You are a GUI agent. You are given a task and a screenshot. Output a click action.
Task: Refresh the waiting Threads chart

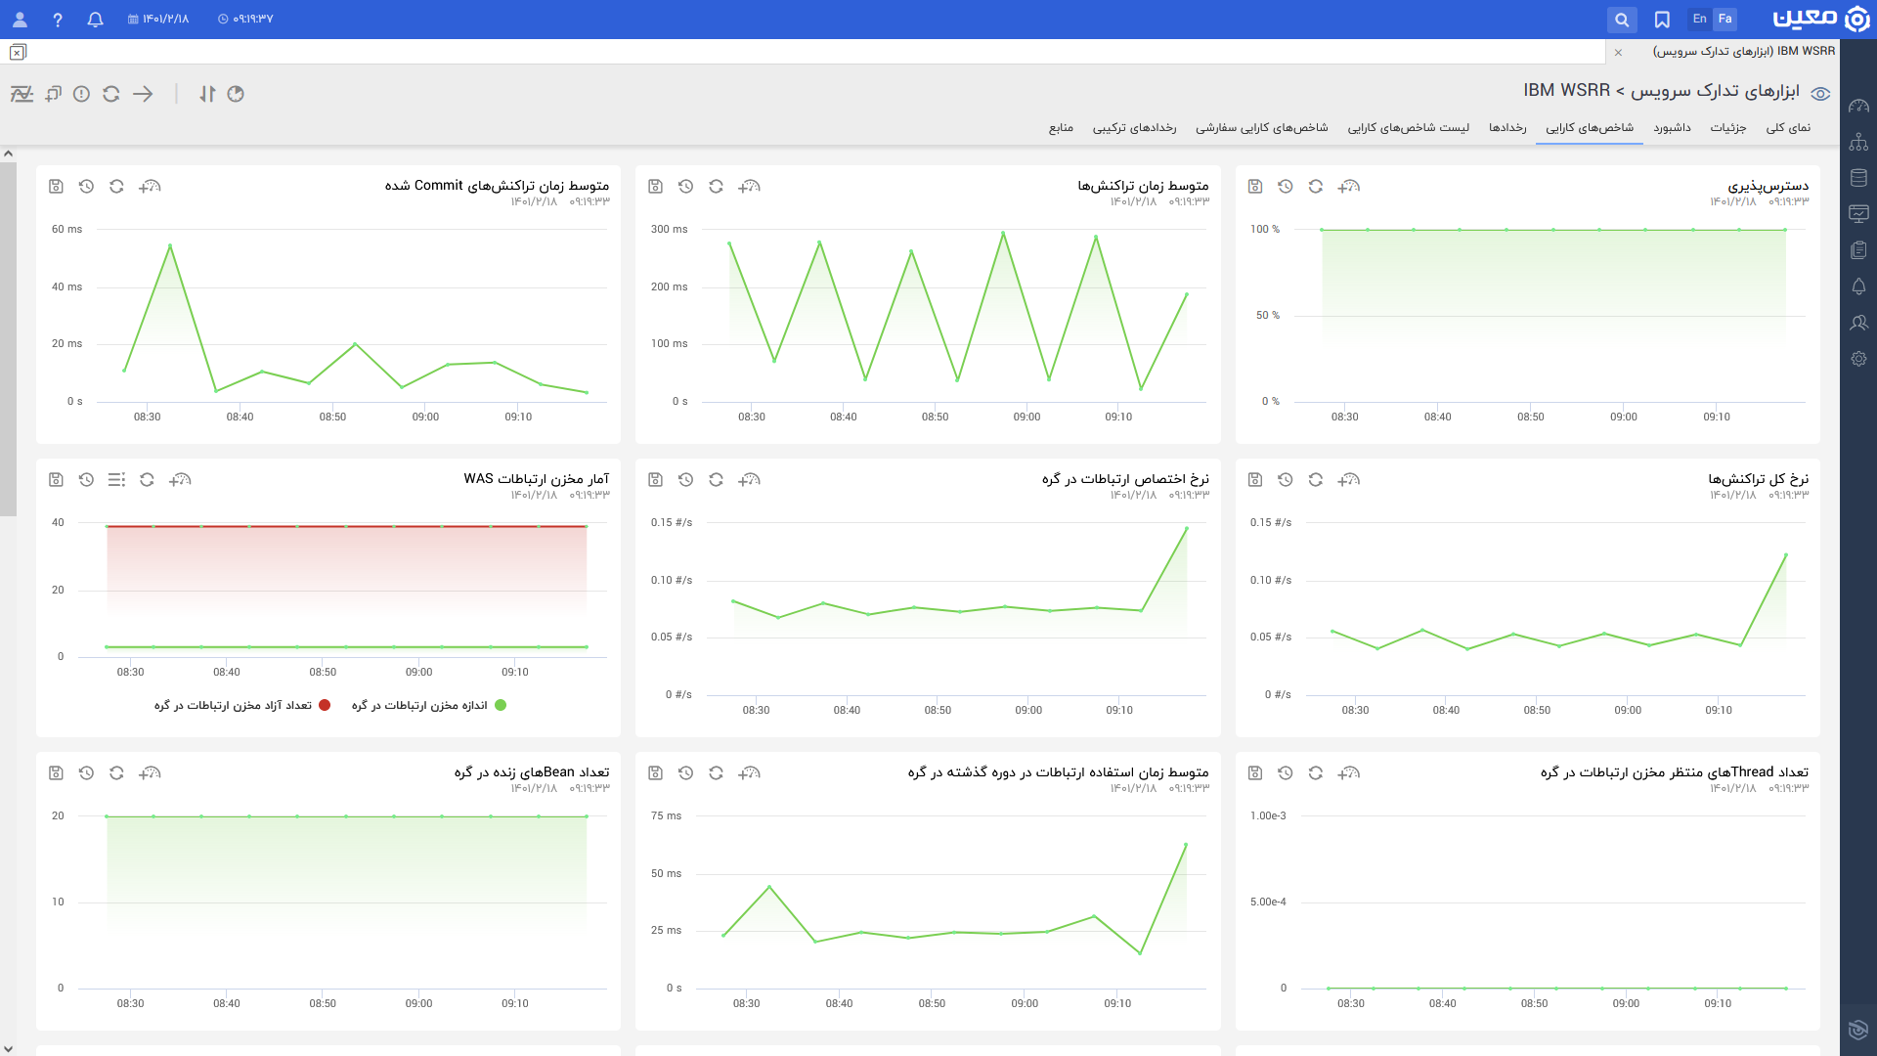pos(1316,772)
